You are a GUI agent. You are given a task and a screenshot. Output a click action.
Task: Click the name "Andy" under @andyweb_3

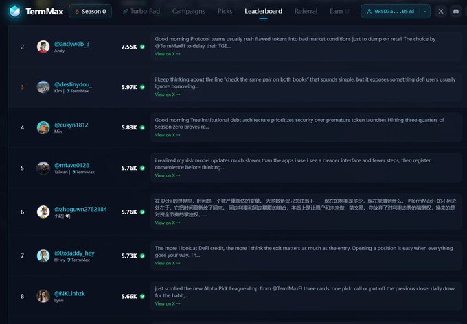point(59,51)
